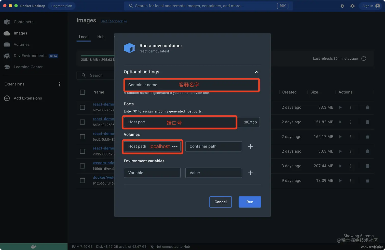Open Learning Center graduation cap icon
385x250 pixels.
point(7,67)
